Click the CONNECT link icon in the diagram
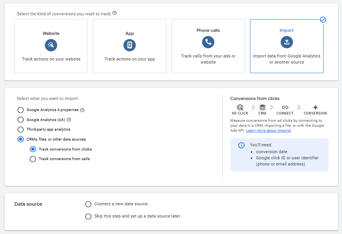Image resolution: width=342 pixels, height=234 pixels. (x=285, y=108)
